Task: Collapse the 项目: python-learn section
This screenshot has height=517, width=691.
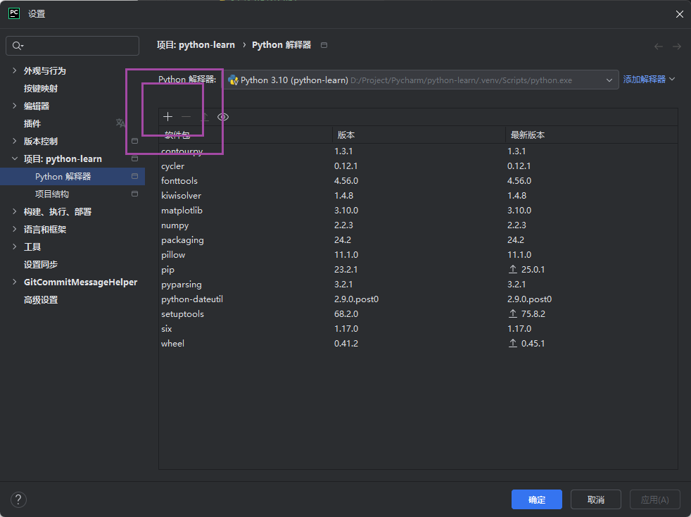Action: pos(15,158)
